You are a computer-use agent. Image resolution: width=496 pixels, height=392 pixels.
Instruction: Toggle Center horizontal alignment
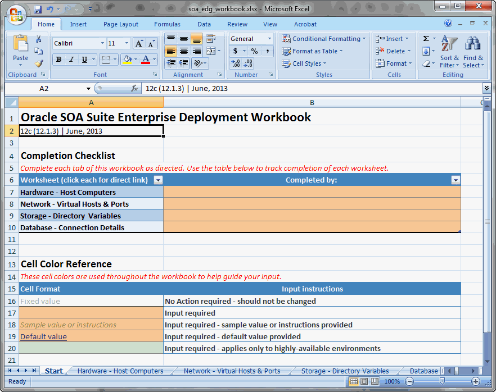tap(184, 51)
